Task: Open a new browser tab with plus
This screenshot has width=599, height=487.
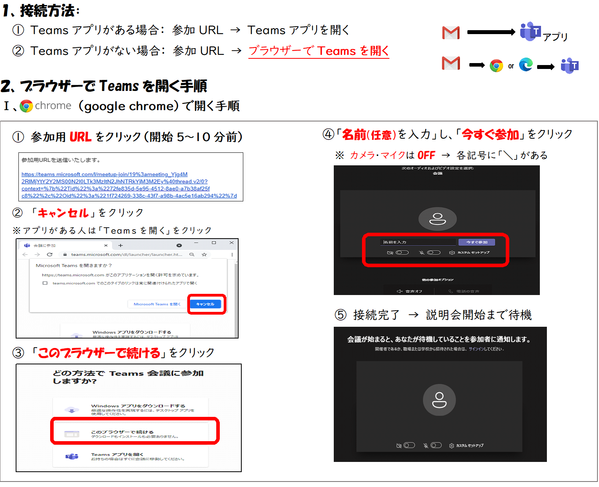Action: coord(121,245)
